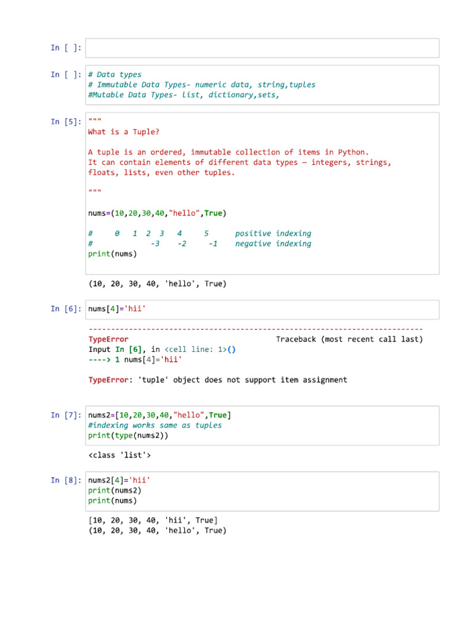
Task: Click the '#indexing works same as tuples' comment
Action: click(155, 425)
